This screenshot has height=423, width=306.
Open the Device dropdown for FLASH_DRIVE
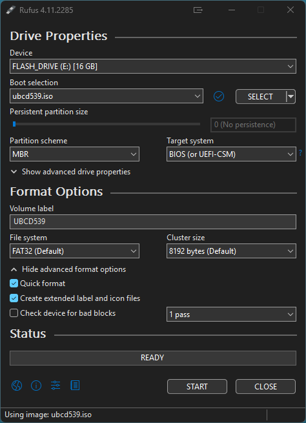tap(153, 66)
